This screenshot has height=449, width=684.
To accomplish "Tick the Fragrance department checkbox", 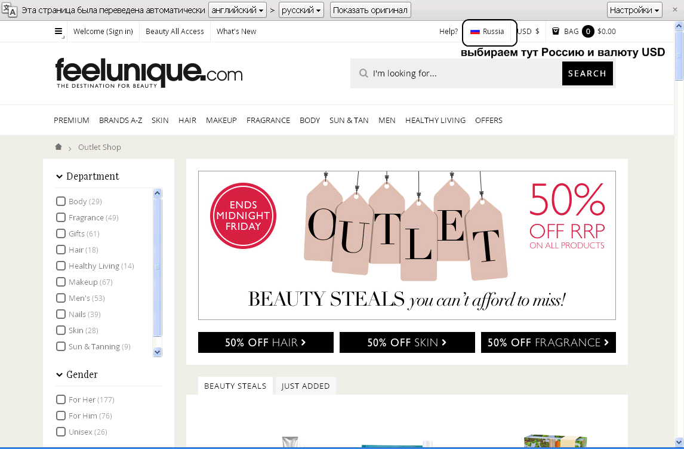I will 61,217.
